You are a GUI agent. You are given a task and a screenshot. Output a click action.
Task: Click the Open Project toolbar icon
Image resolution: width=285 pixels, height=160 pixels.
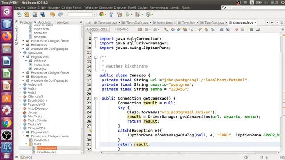[35, 15]
